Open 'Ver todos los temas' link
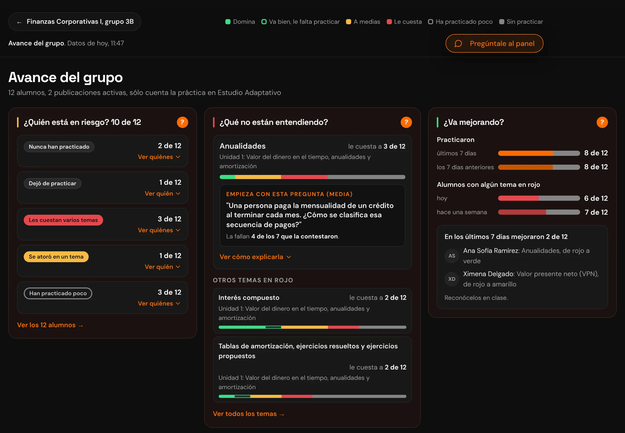Image resolution: width=625 pixels, height=433 pixels. click(248, 414)
